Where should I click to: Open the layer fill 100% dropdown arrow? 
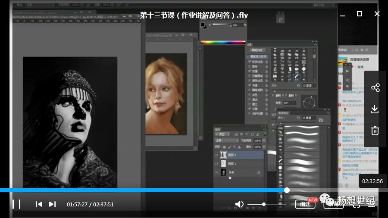[264, 147]
